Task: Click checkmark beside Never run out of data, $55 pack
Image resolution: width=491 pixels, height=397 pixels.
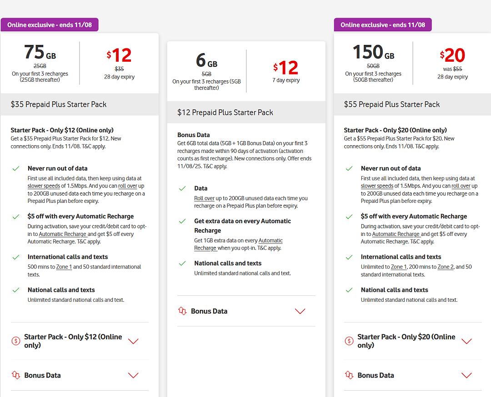Action: coord(349,168)
